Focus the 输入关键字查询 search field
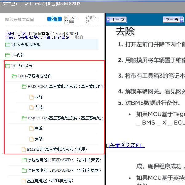The height and width of the screenshot is (185, 185). pyautogui.click(x=20, y=19)
